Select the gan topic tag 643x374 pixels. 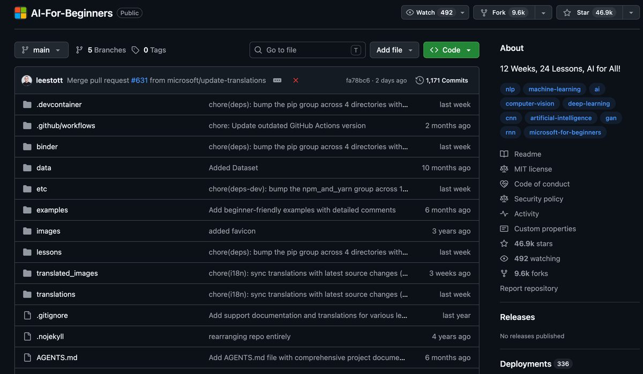[x=611, y=118]
